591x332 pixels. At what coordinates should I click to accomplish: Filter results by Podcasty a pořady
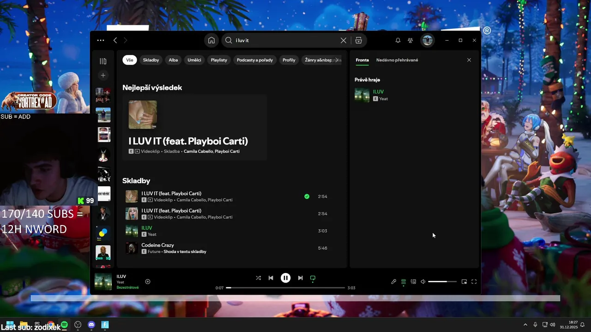[255, 60]
